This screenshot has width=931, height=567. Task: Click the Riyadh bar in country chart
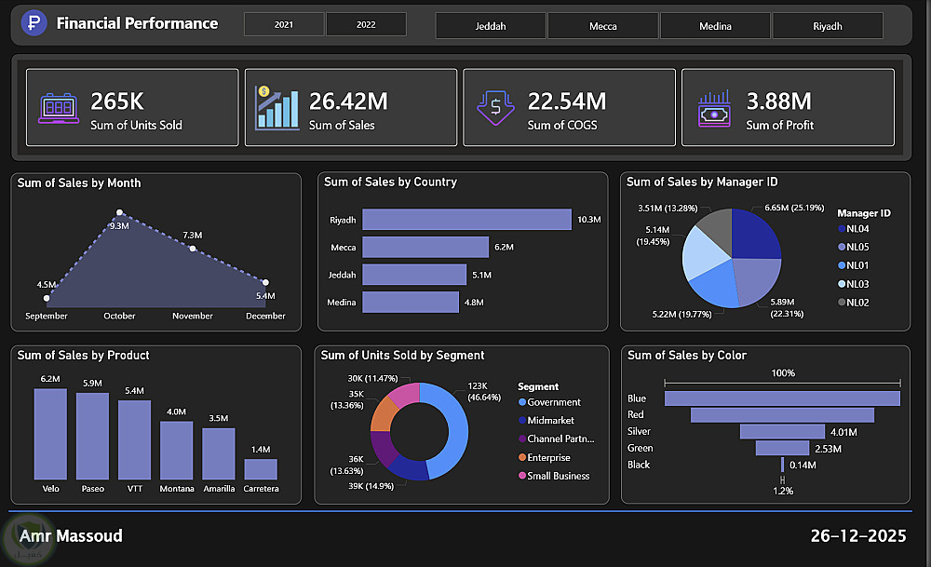click(x=466, y=219)
